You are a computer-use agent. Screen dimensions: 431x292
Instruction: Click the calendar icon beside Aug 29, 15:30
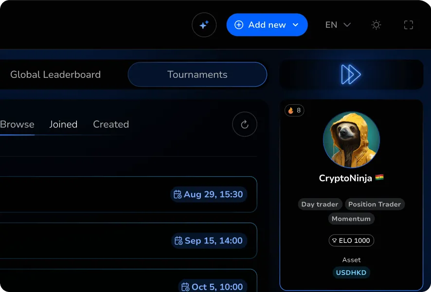pyautogui.click(x=178, y=194)
